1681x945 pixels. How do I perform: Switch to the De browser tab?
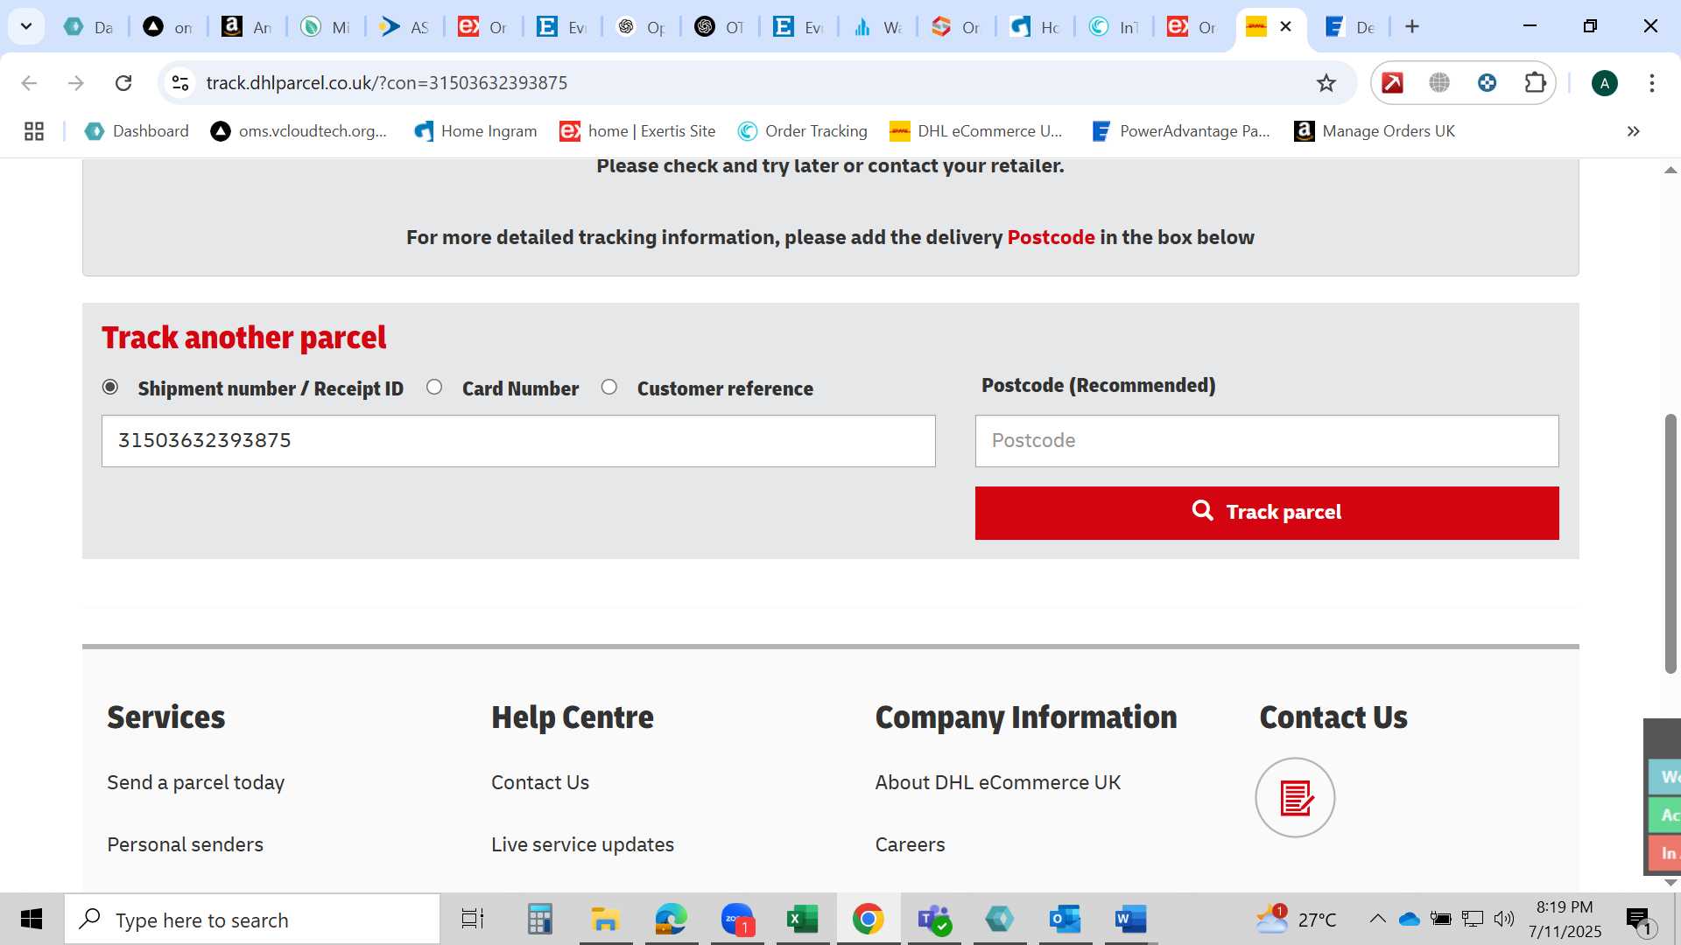point(1350,27)
